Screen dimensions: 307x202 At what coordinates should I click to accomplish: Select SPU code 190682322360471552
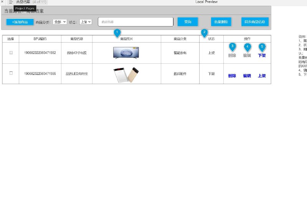(40, 53)
